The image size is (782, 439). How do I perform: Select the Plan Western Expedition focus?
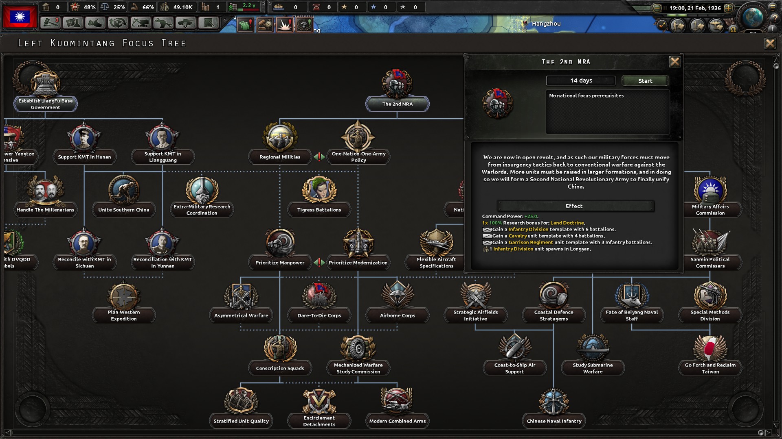[123, 302]
